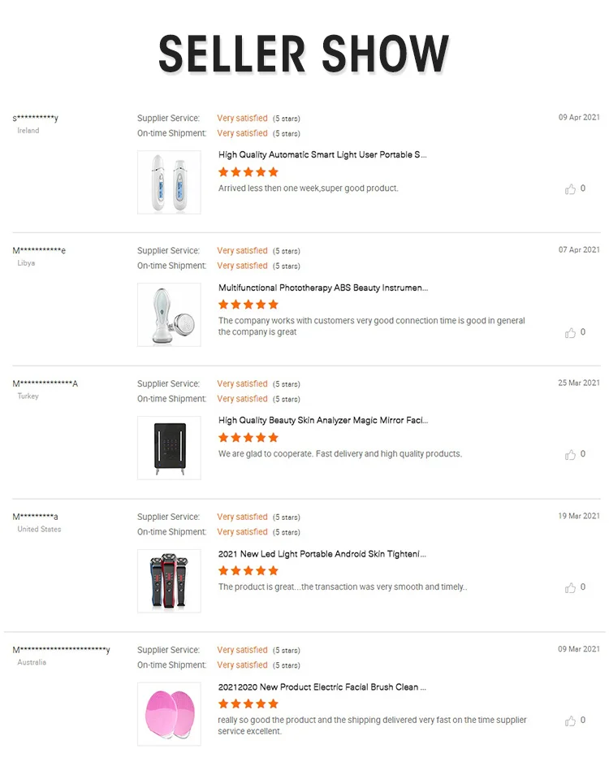Open 'Multifunctional Phototherapy ABS Beauty' product link

pyautogui.click(x=323, y=288)
